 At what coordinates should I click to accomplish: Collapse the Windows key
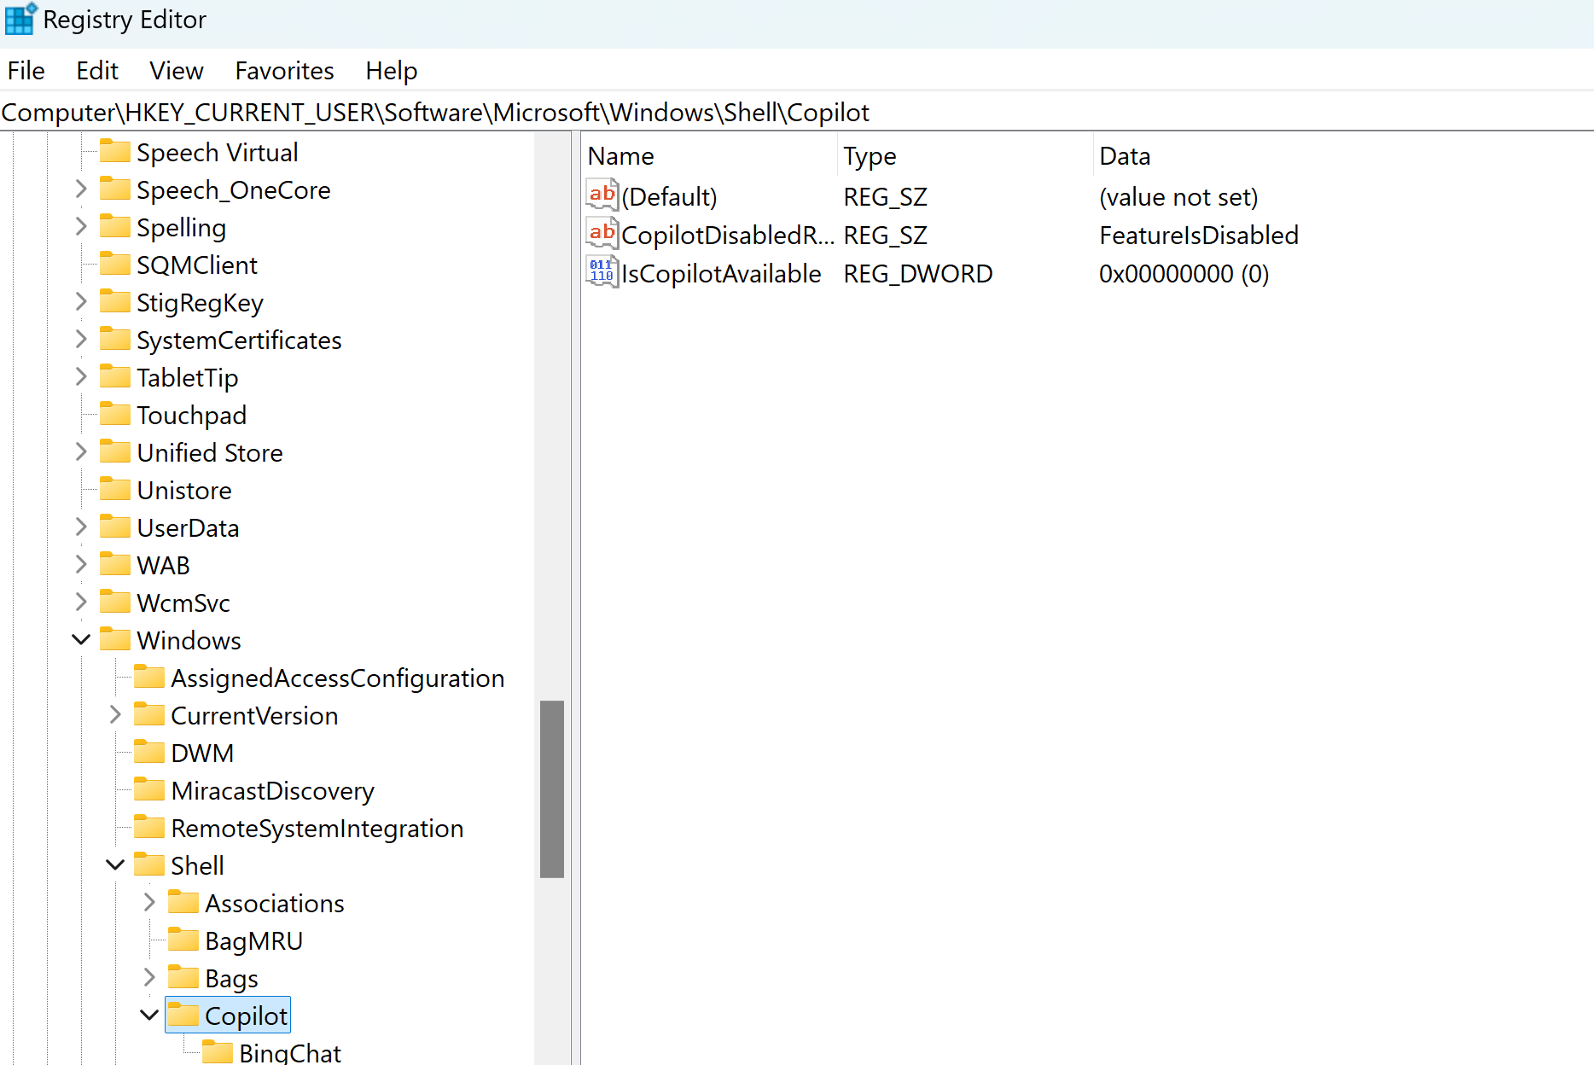coord(81,639)
